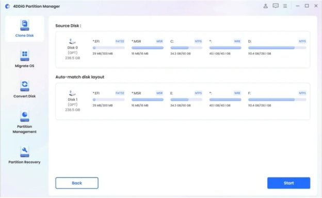
Task: Click Disk 0 *:MSR partition usage bar
Action: [148, 48]
